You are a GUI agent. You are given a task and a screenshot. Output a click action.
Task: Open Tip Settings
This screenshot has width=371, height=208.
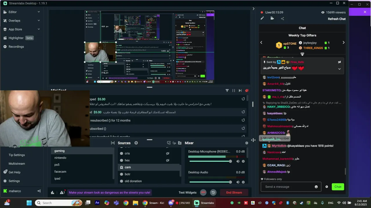tap(17, 155)
